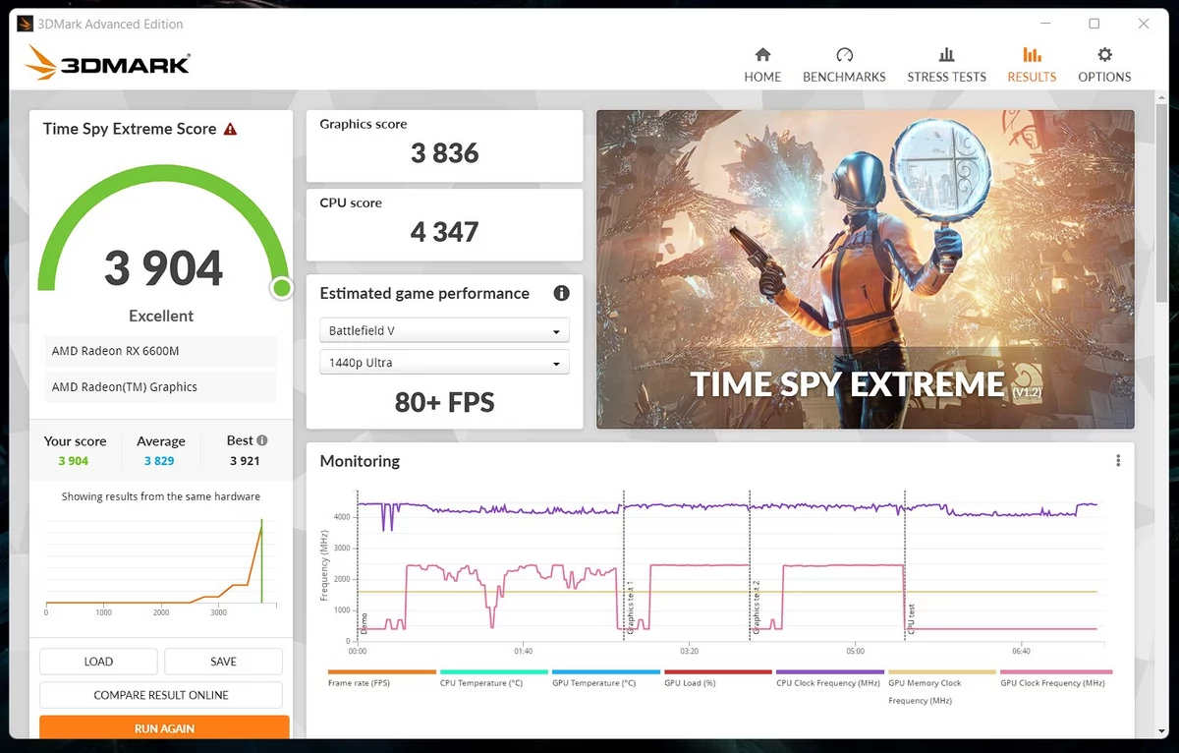Click the RUN AGAIN button

click(x=164, y=727)
